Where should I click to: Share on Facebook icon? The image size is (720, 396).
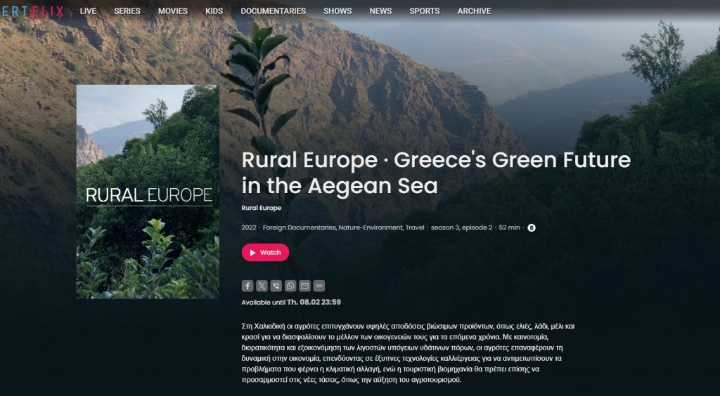click(247, 286)
